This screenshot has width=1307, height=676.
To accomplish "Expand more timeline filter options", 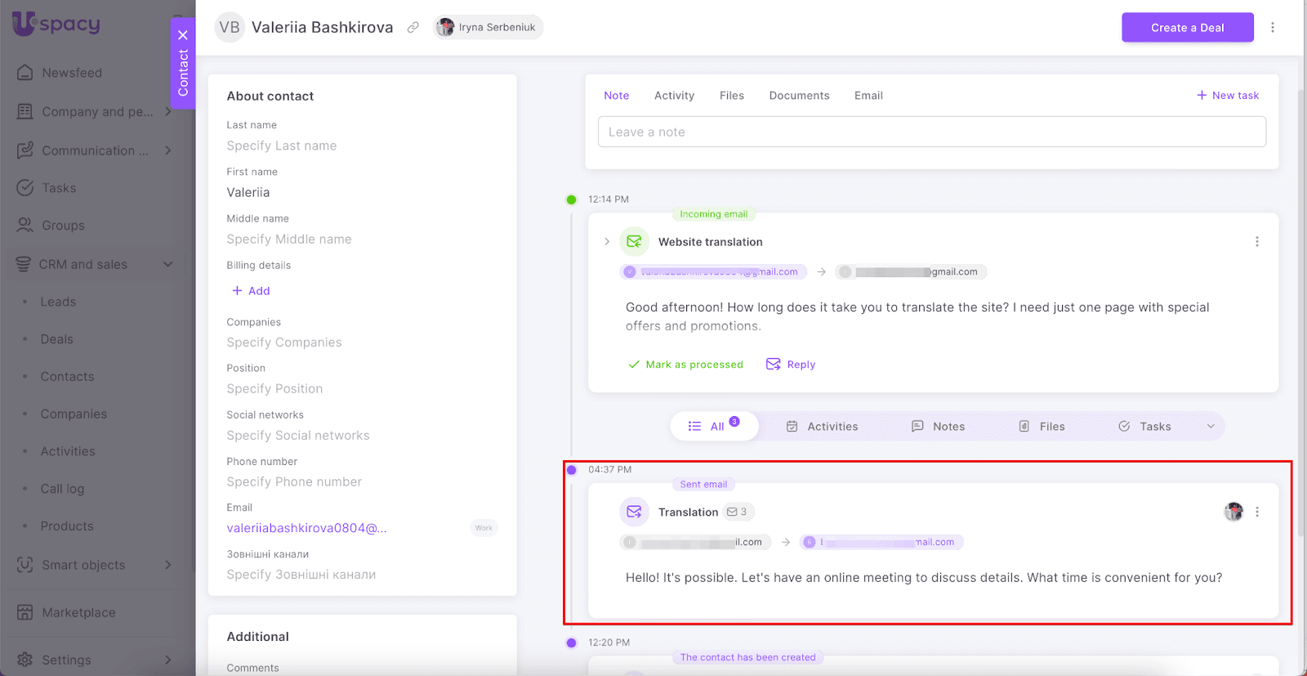I will 1211,427.
